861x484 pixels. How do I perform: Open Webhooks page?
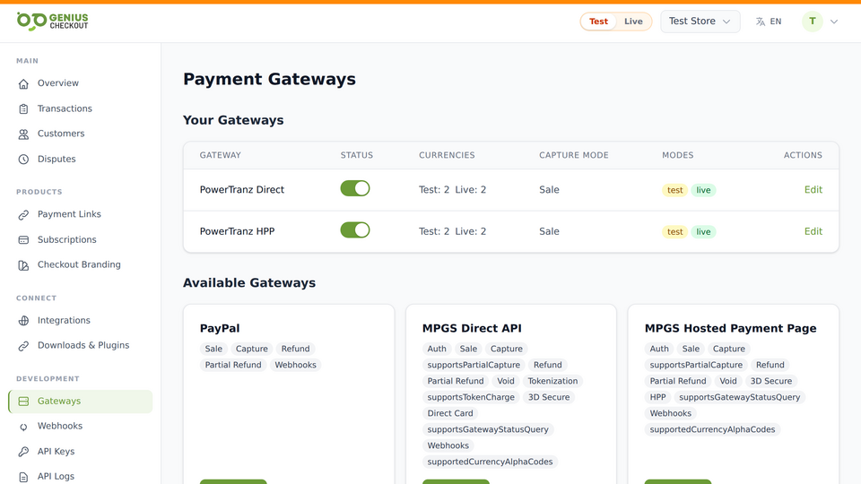click(80, 426)
